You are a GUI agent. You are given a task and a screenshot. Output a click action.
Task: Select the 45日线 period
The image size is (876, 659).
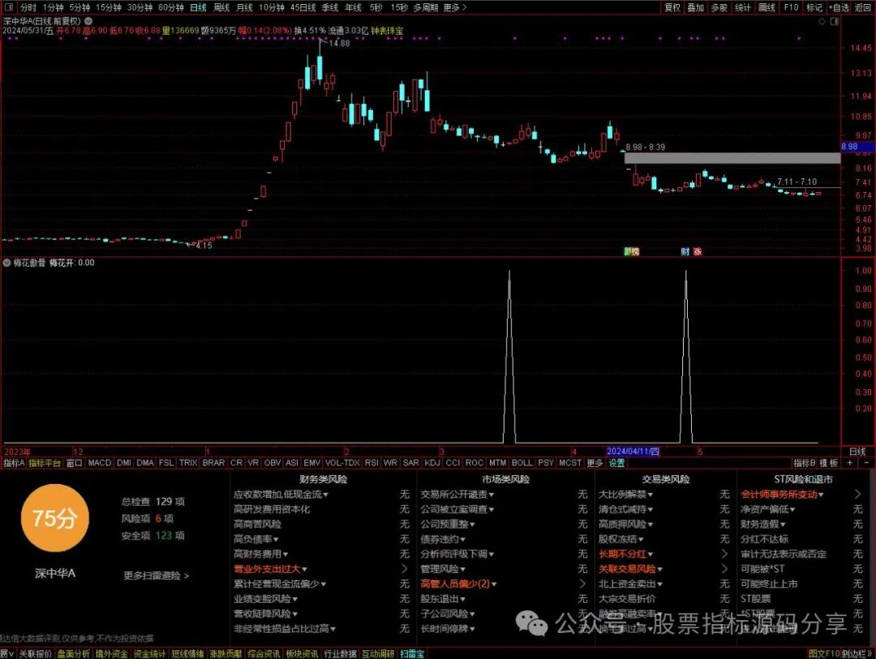pos(303,7)
